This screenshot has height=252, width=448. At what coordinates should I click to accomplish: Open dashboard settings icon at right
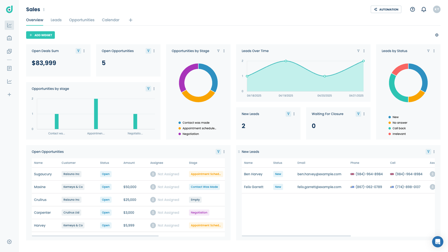click(x=437, y=35)
